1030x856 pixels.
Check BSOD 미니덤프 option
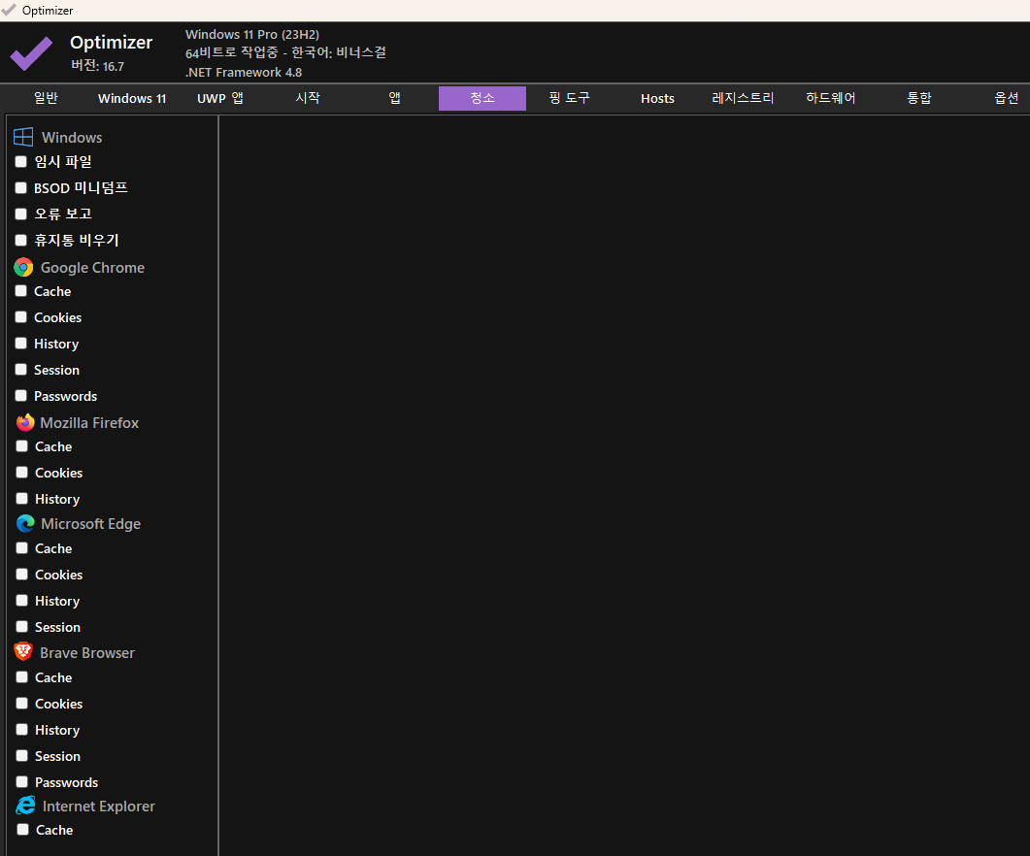21,188
